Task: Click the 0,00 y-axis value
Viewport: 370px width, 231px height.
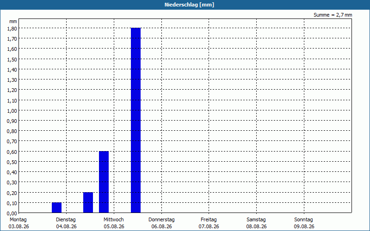Action: 12,213
